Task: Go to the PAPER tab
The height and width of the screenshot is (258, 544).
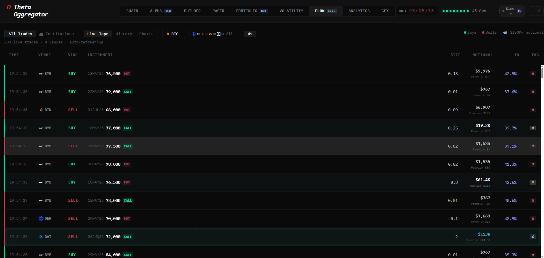Action: (x=218, y=11)
